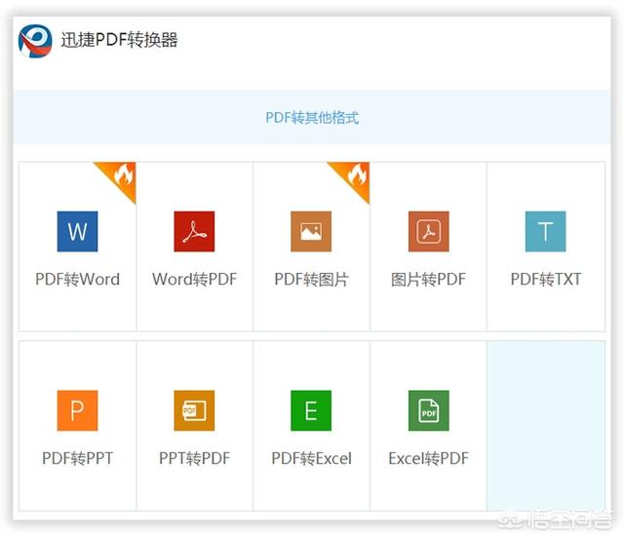
Task: Click the 迅捷PDF转换器 app logo
Action: point(35,41)
